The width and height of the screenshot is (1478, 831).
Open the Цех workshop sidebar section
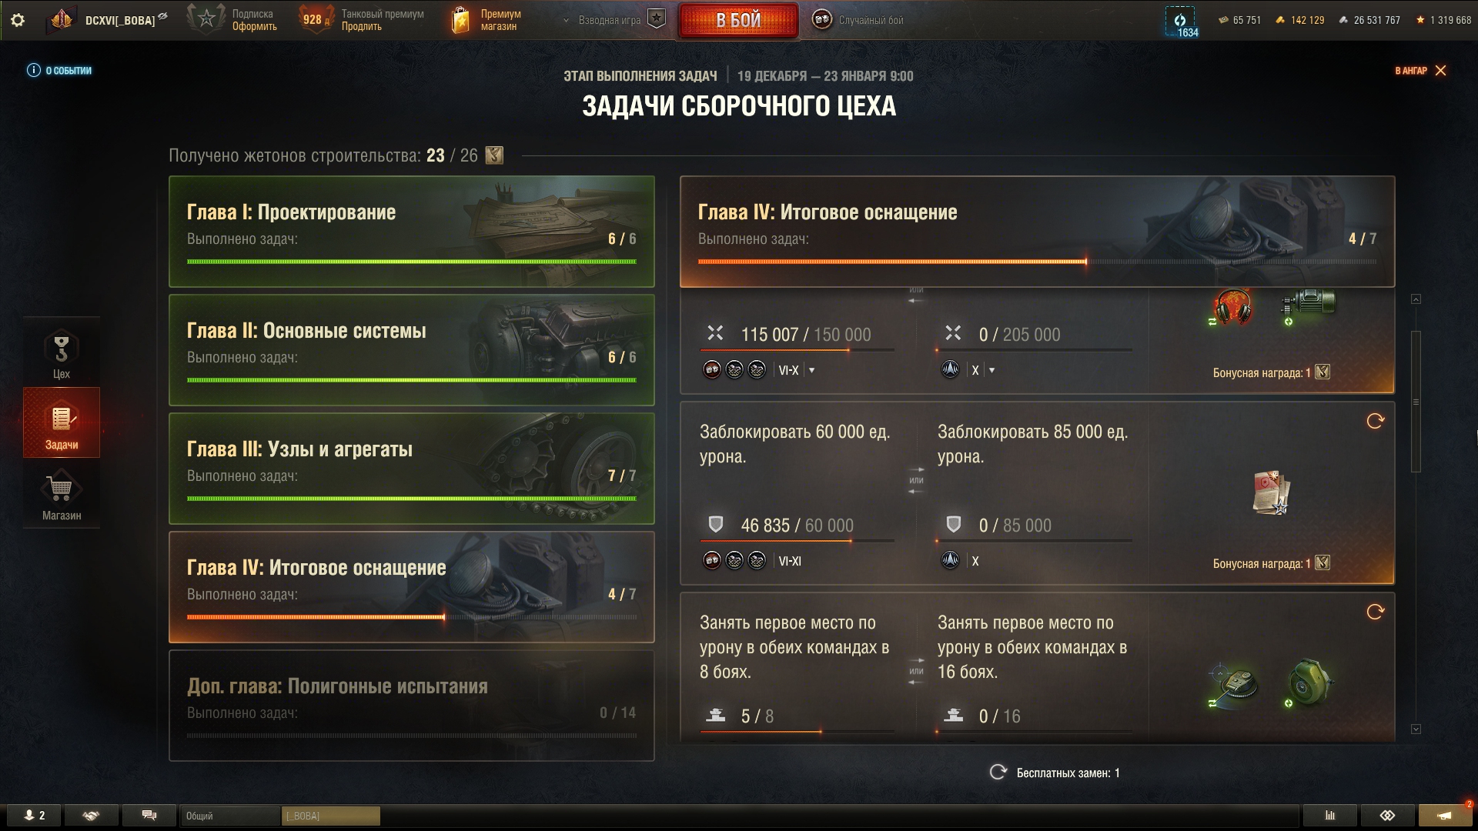pyautogui.click(x=62, y=352)
